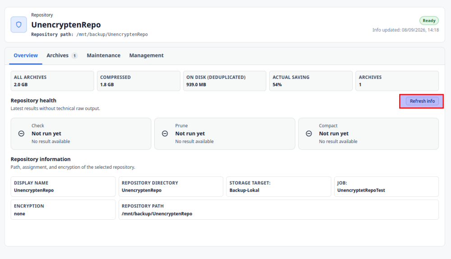Click the COMPRESSED 1.8 GB stat
The image size is (451, 259).
coord(138,81)
